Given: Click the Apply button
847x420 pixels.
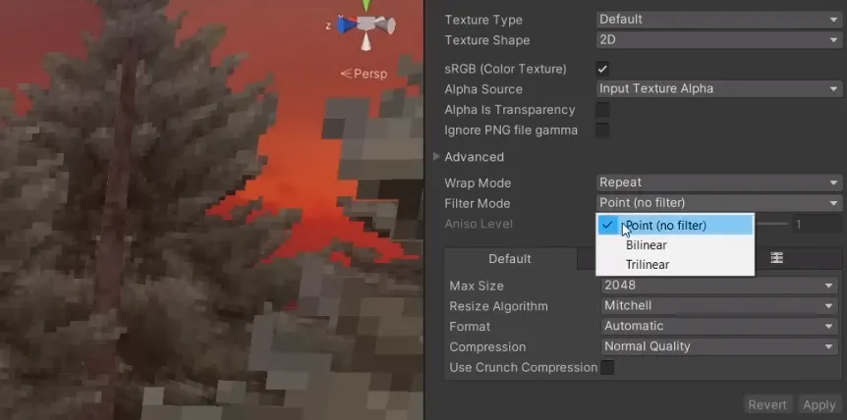Looking at the screenshot, I should click(x=819, y=404).
